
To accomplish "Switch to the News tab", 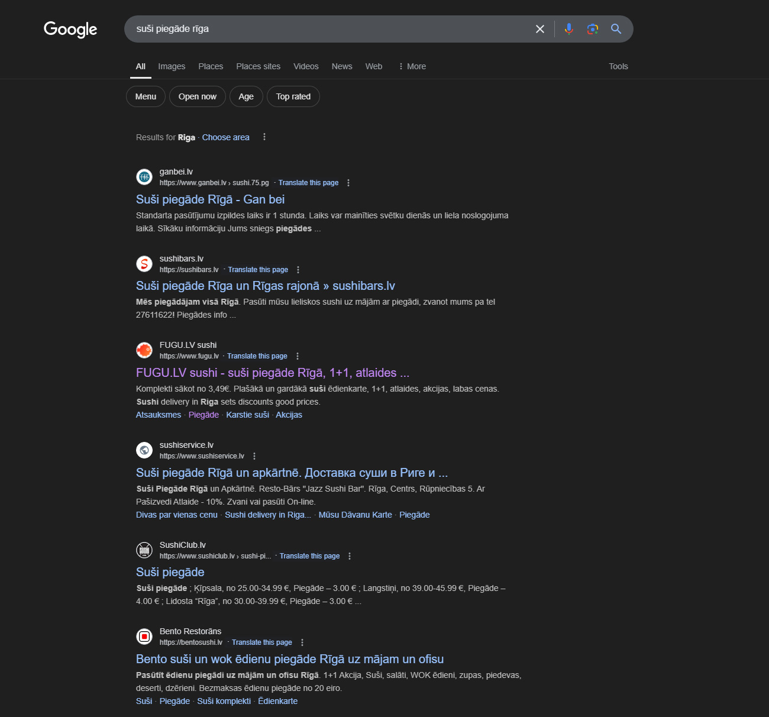I will [342, 66].
